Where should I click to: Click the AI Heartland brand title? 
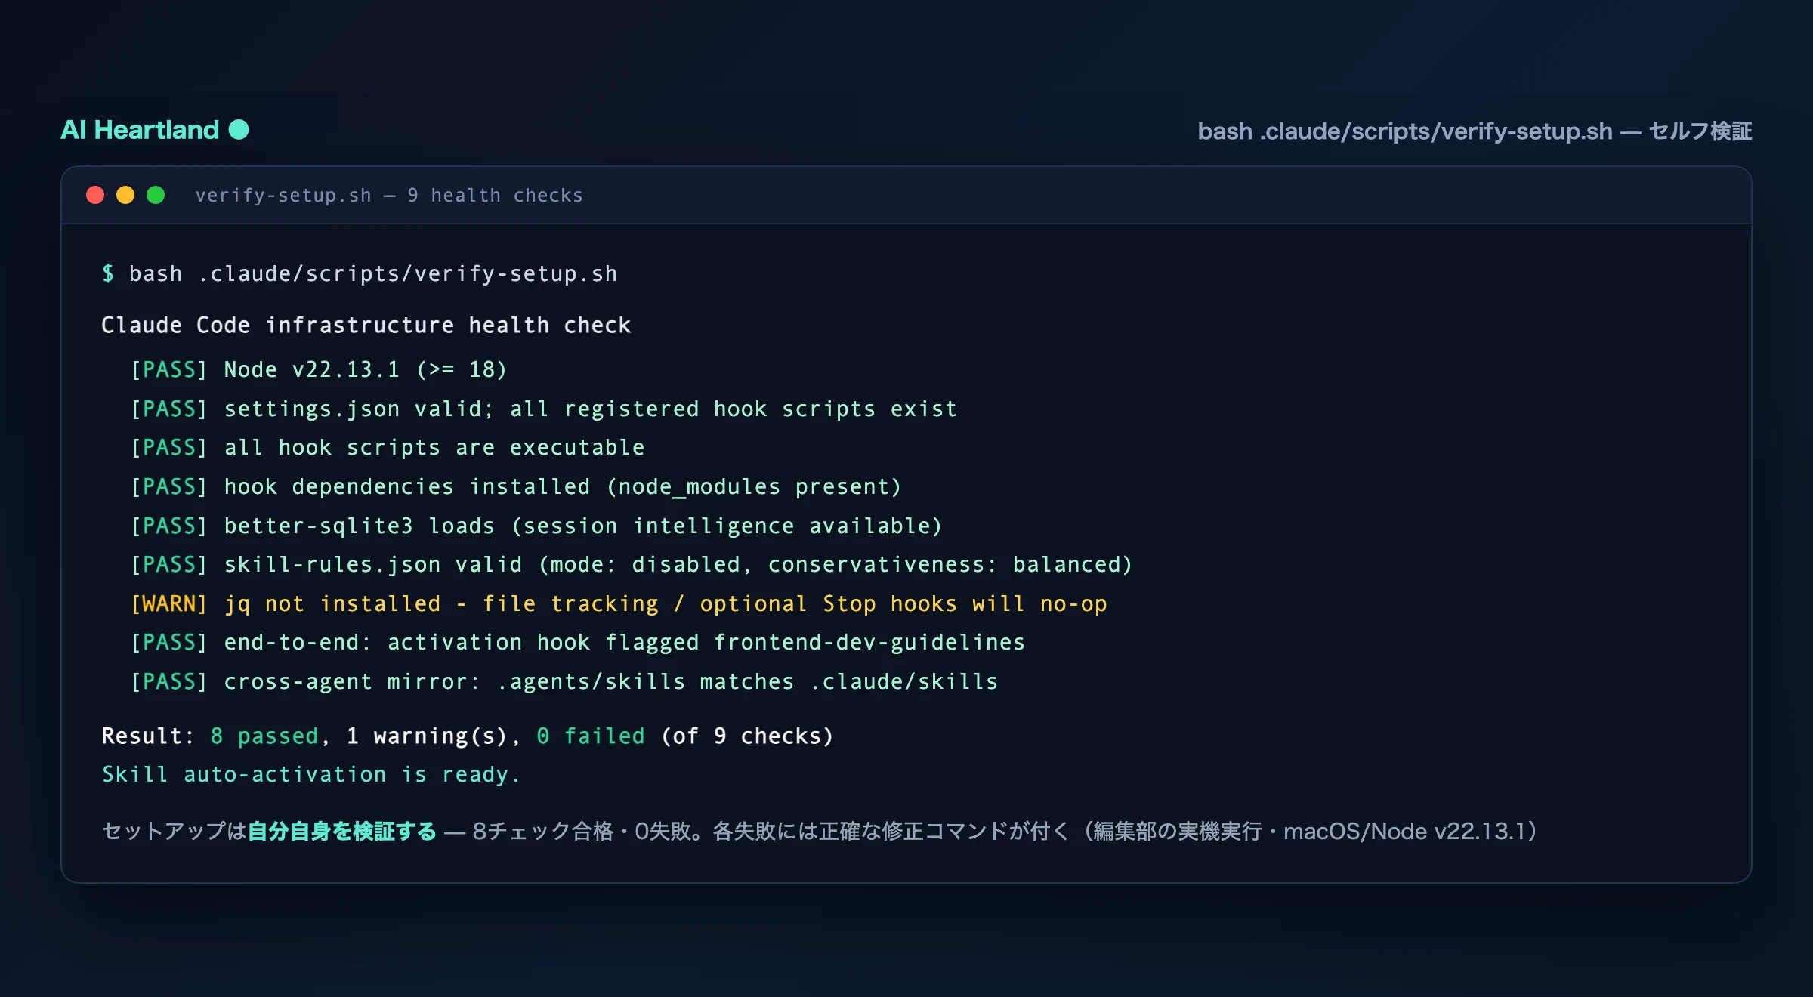[140, 130]
